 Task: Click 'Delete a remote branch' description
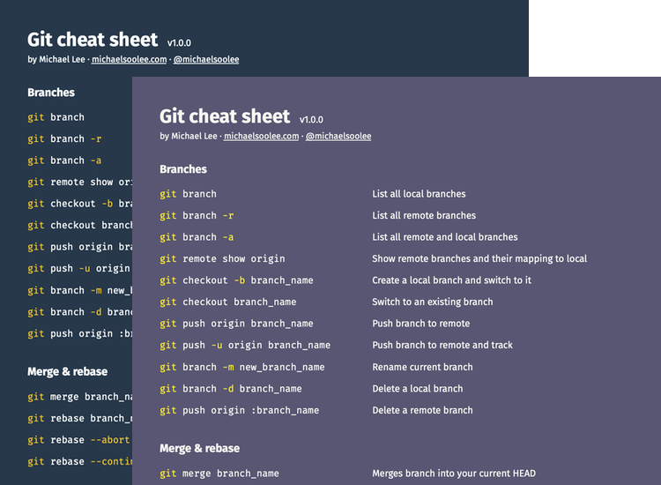click(x=422, y=410)
